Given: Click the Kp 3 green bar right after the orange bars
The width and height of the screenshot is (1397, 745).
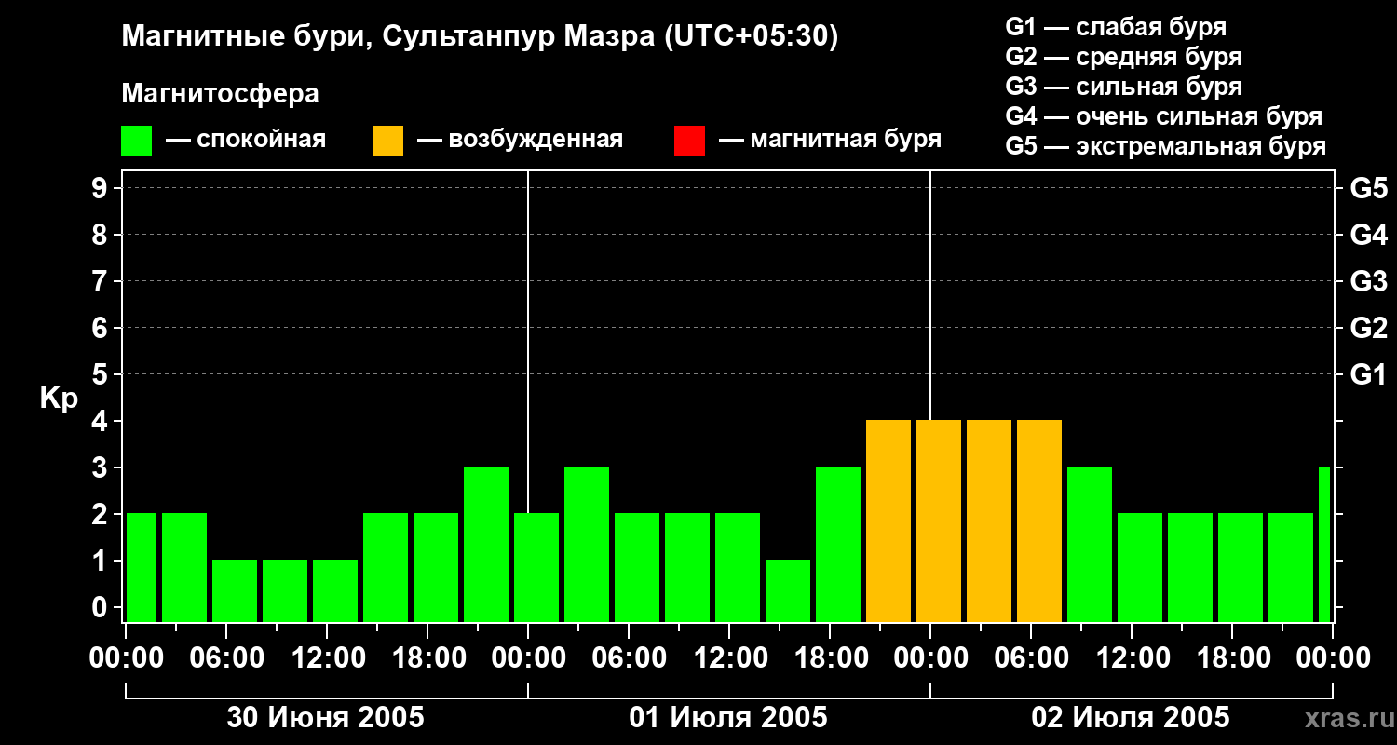Looking at the screenshot, I should [1090, 545].
